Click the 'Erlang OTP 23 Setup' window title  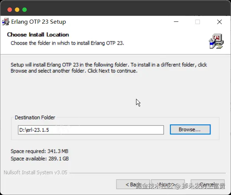pos(39,22)
